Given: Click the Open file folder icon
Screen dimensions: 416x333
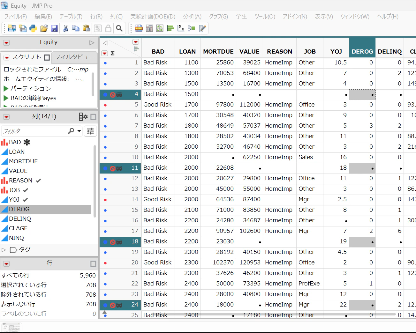Looking at the screenshot, I should pos(44,28).
